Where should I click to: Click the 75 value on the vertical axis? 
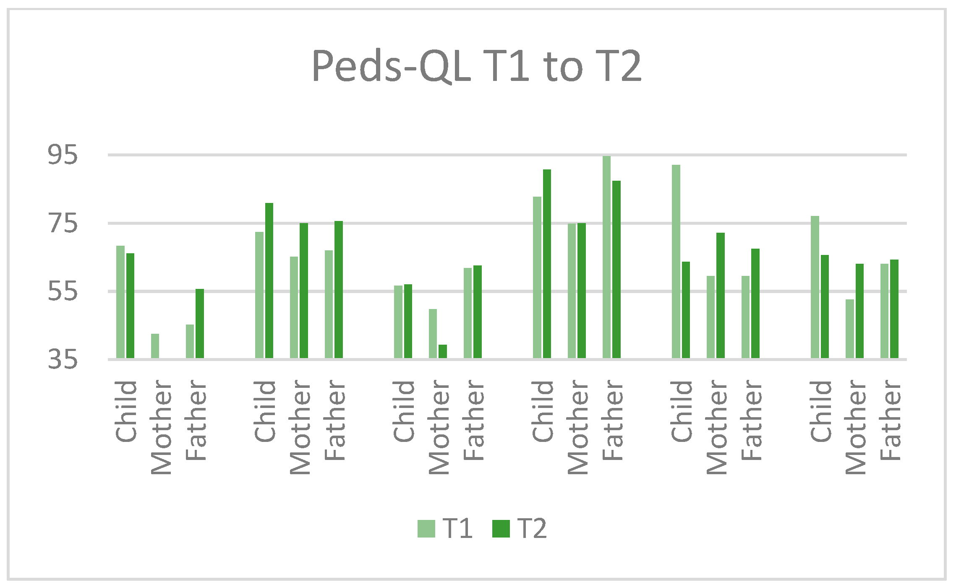63,223
